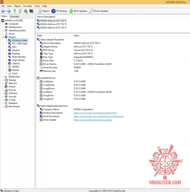Click the Field column header
Screen dimensions: 190x192
click(x=54, y=36)
